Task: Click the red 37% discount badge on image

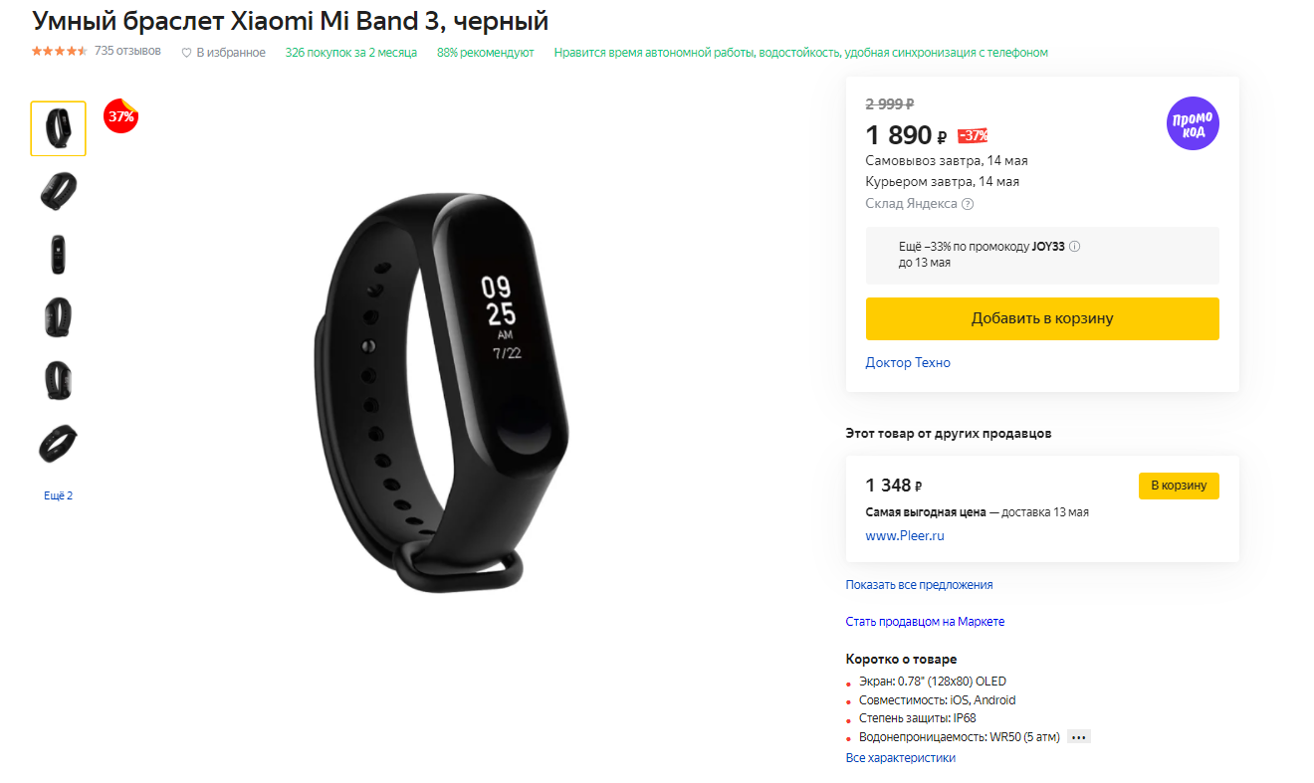Action: click(120, 115)
